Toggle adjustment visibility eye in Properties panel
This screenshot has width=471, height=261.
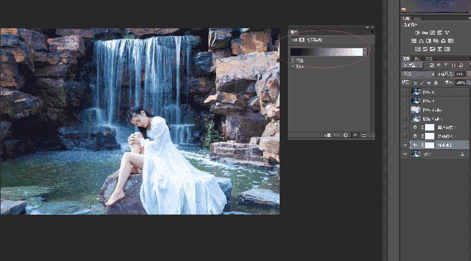click(355, 135)
